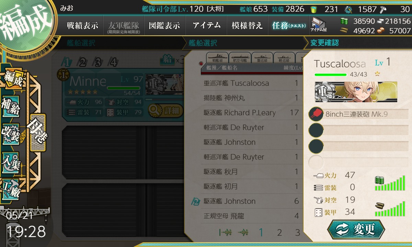Viewport: 412px width, 247px height.
Task: Return to 母港 home port
Action: coord(37,132)
